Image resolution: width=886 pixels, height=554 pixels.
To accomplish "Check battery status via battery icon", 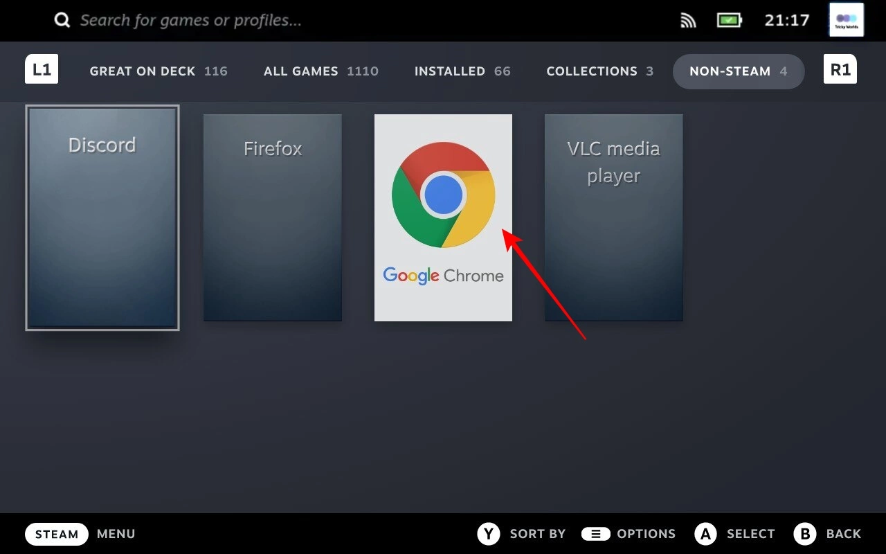I will tap(729, 20).
